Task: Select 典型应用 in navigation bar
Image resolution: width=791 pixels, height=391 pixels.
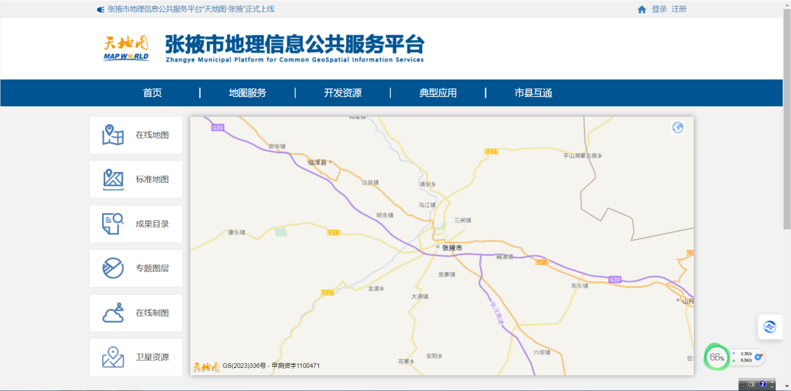Action: coord(438,93)
